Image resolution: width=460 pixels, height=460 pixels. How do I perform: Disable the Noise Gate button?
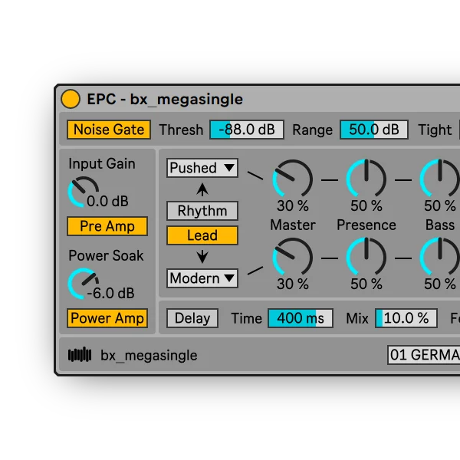109,130
